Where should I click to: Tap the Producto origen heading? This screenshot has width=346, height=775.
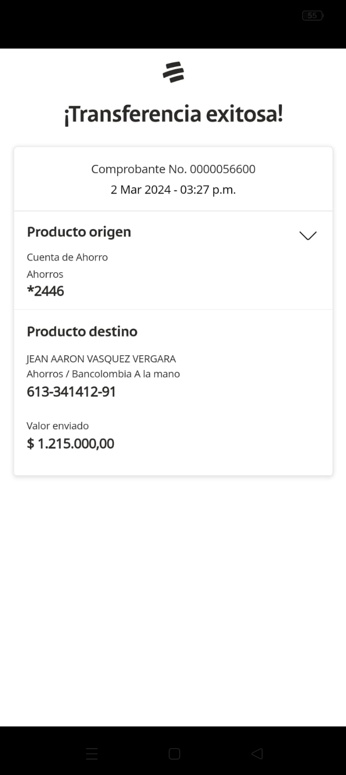pos(79,232)
